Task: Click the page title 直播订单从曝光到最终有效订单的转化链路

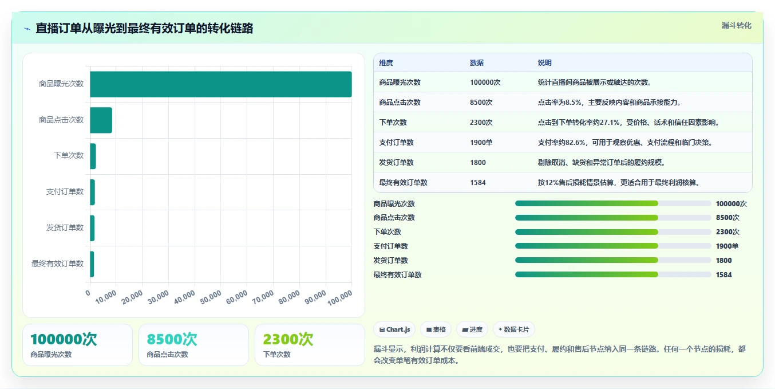Action: pos(144,29)
